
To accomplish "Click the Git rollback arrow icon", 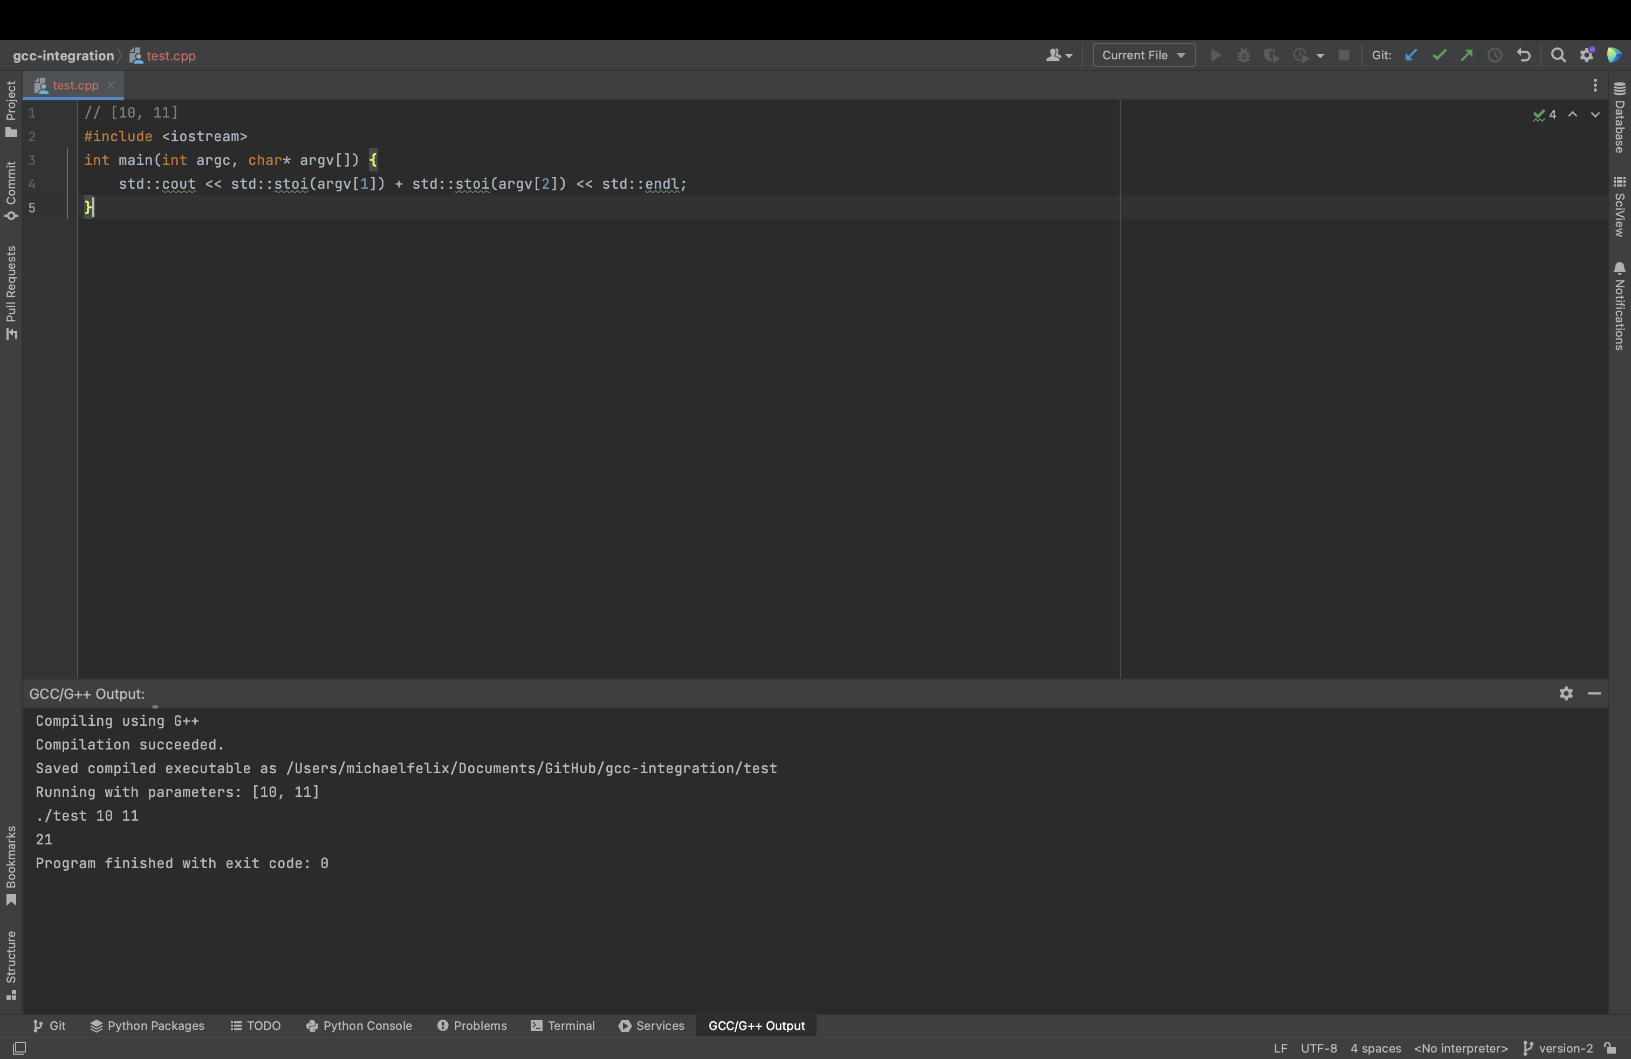I will pos(1524,56).
